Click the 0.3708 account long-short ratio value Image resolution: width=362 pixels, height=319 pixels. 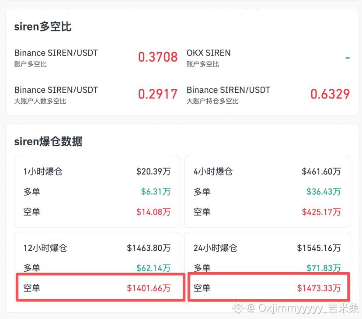click(x=158, y=57)
